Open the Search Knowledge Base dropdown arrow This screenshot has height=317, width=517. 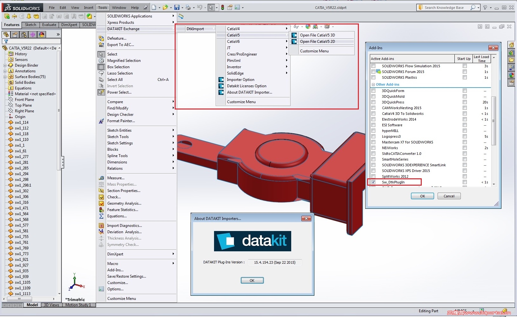[478, 8]
